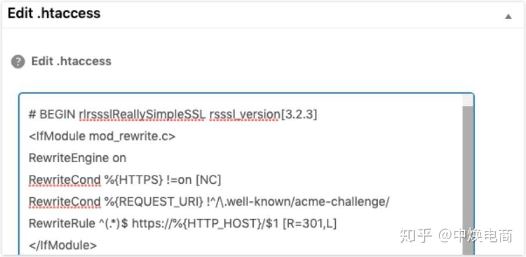Click the REQUEST_URI acme-challenge line
The height and width of the screenshot is (257, 526).
tap(209, 202)
